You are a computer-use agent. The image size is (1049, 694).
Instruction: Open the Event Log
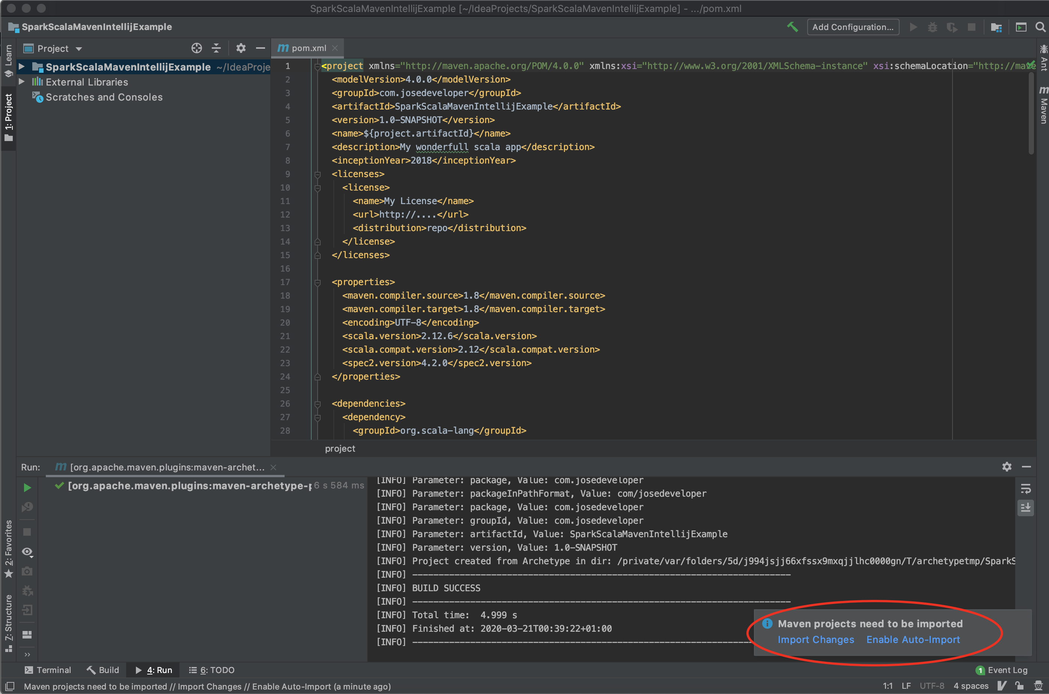(x=1002, y=670)
